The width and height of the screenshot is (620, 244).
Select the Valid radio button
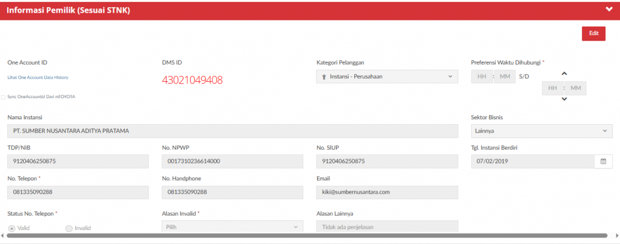pyautogui.click(x=12, y=228)
